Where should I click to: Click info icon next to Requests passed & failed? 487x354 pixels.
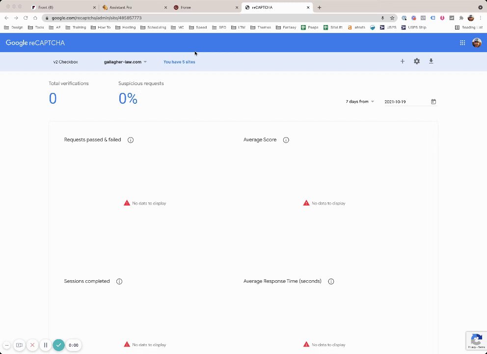point(131,140)
